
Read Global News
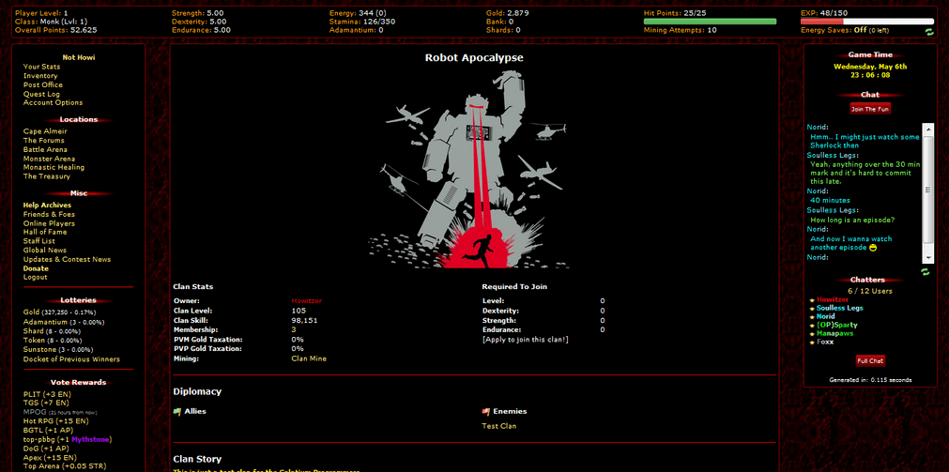point(45,250)
